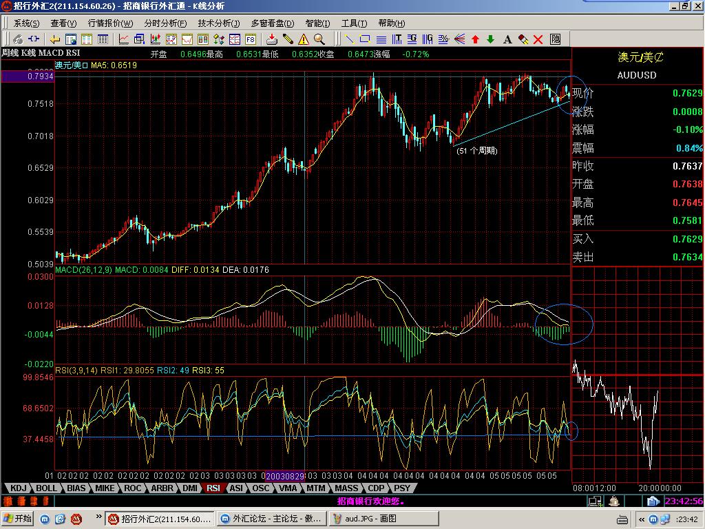This screenshot has width=705, height=529.
Task: Select the eraser tool in drawing toolbar
Action: 523,39
